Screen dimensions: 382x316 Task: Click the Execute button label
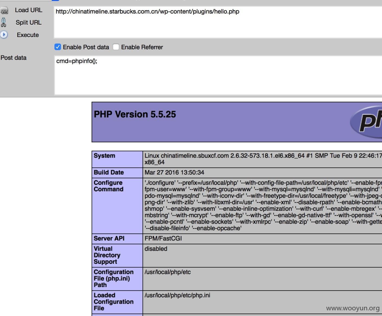click(x=28, y=35)
